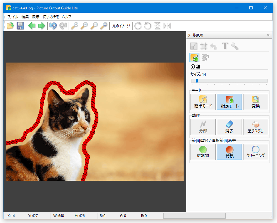Open the 編集 menu
This screenshot has height=223, width=277.
(25, 17)
